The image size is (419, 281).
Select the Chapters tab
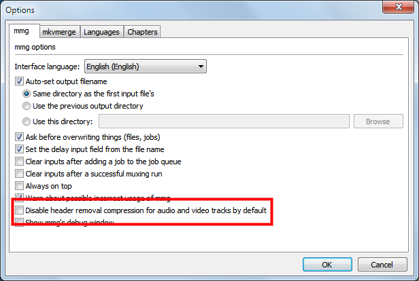tap(142, 32)
